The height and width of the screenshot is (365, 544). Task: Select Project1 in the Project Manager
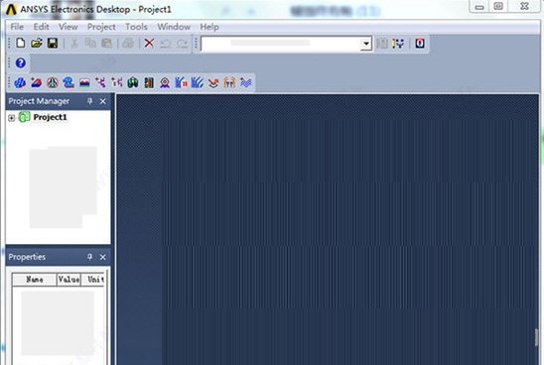click(x=50, y=117)
